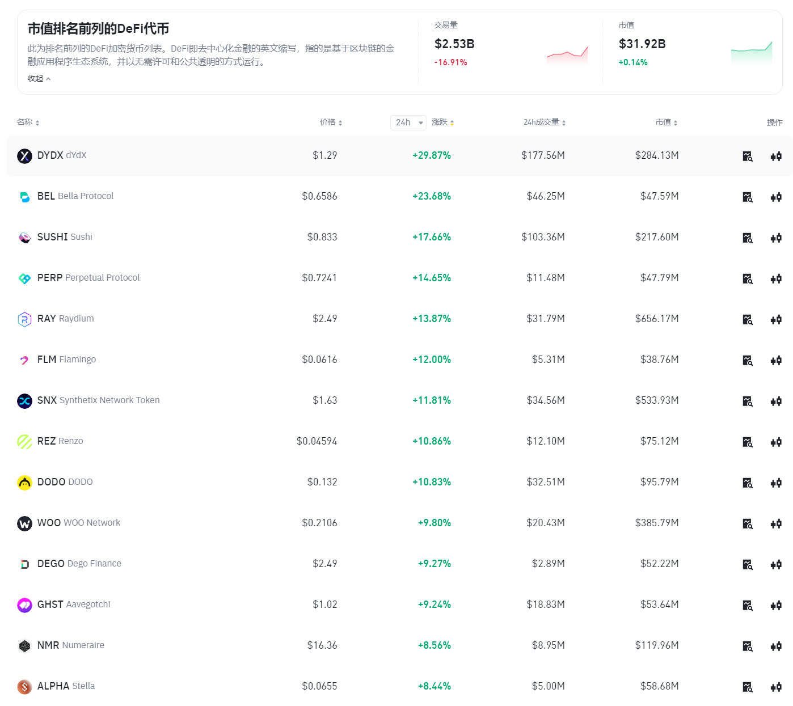Click the trade icon for DYDX
The width and height of the screenshot is (793, 706).
(776, 156)
